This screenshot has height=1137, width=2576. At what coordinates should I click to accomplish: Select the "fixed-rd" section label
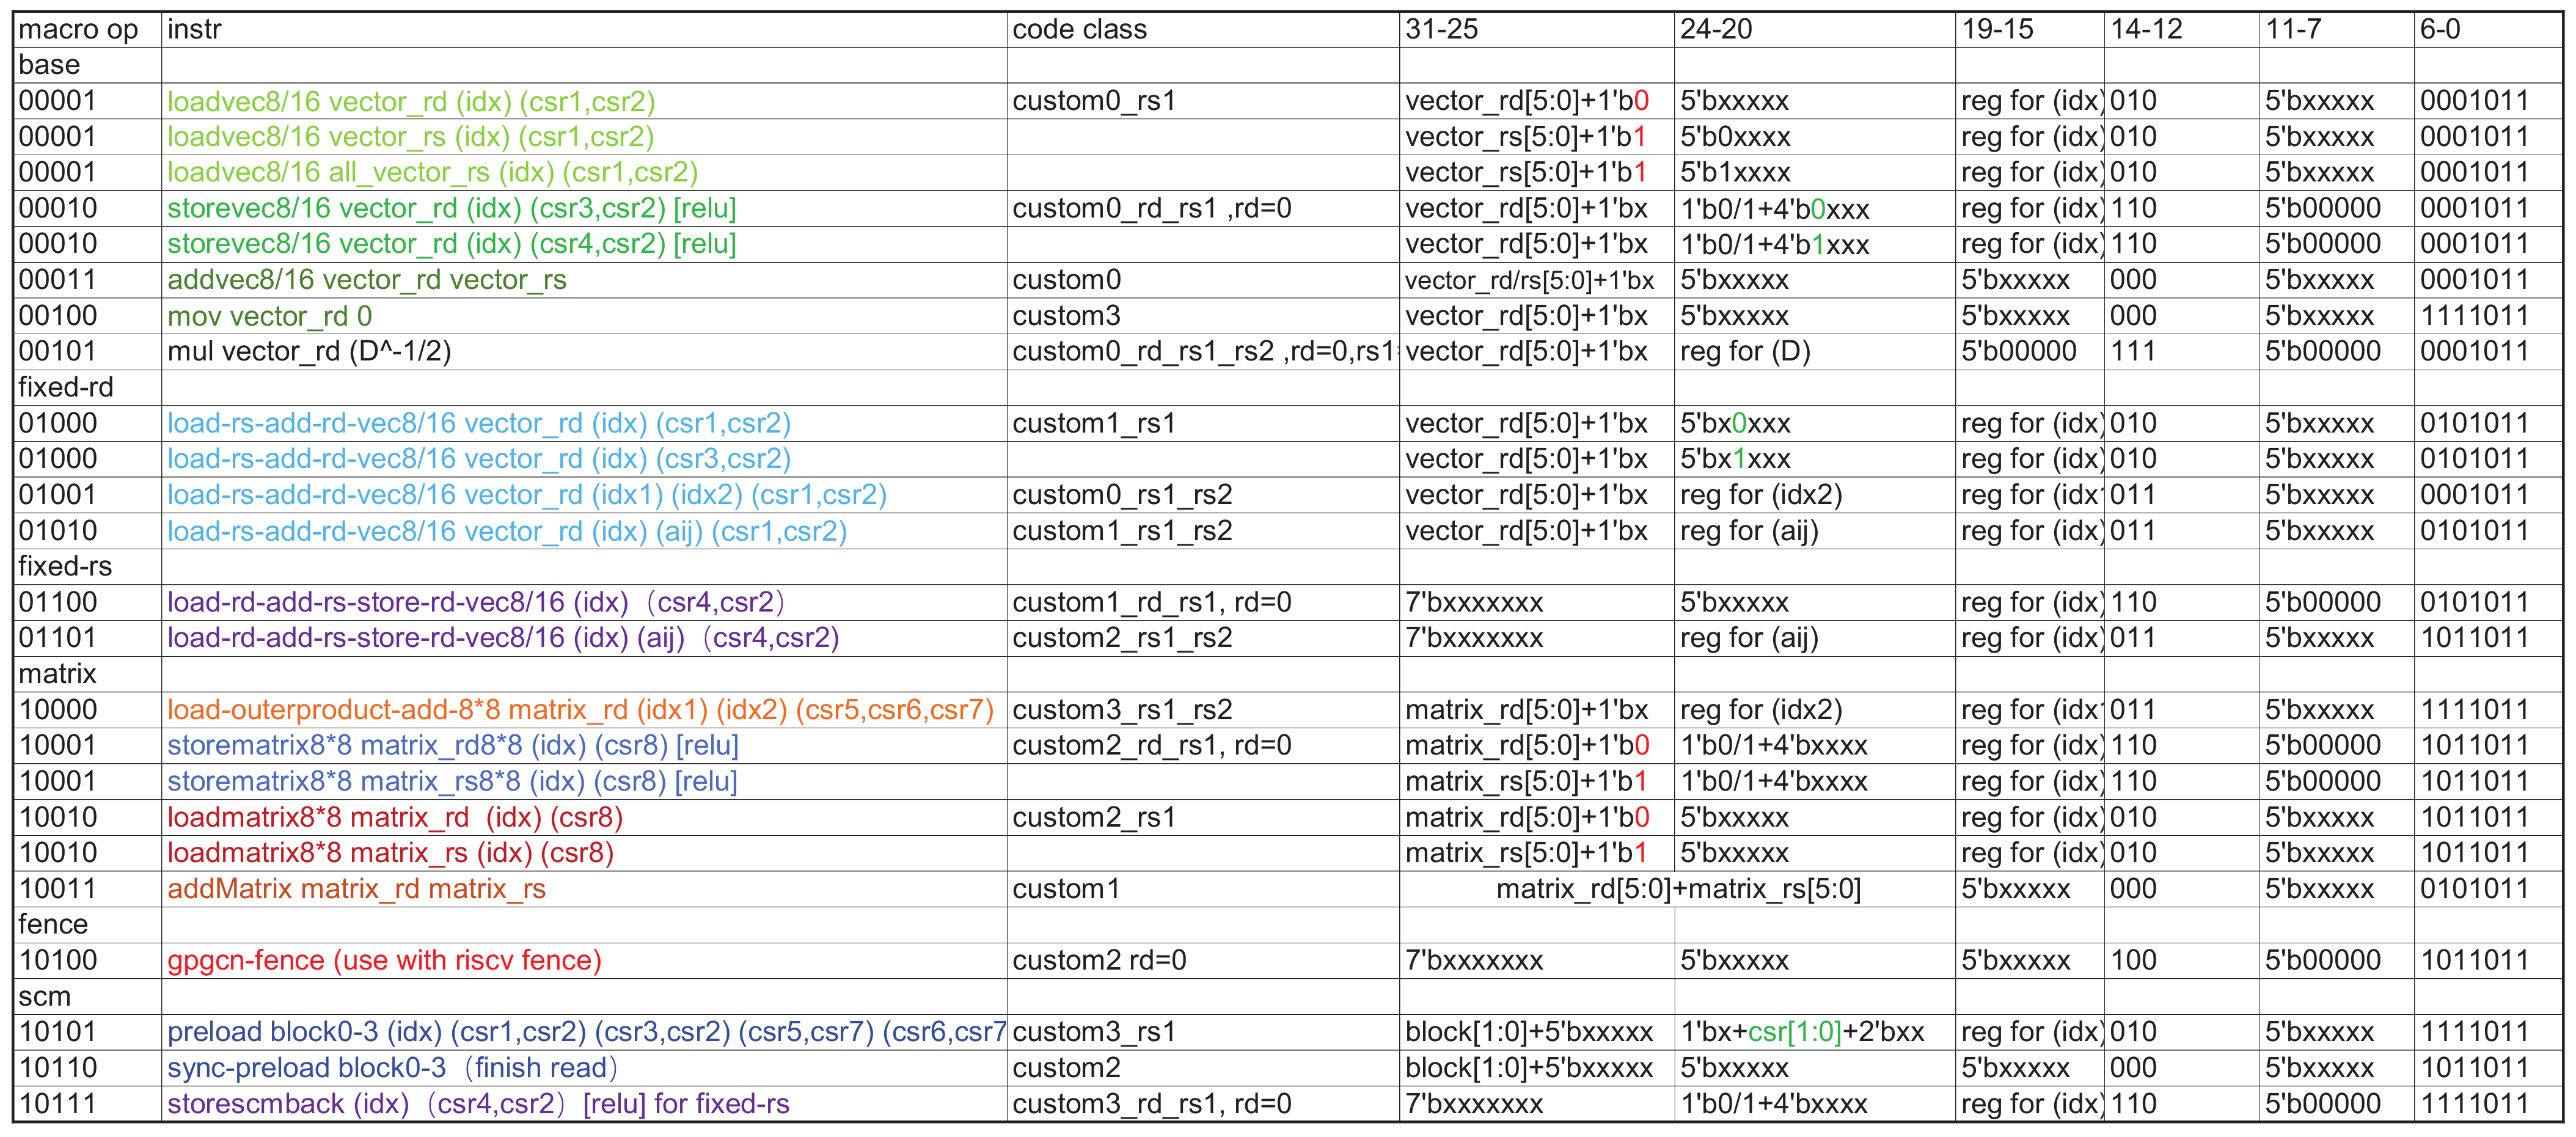[66, 388]
